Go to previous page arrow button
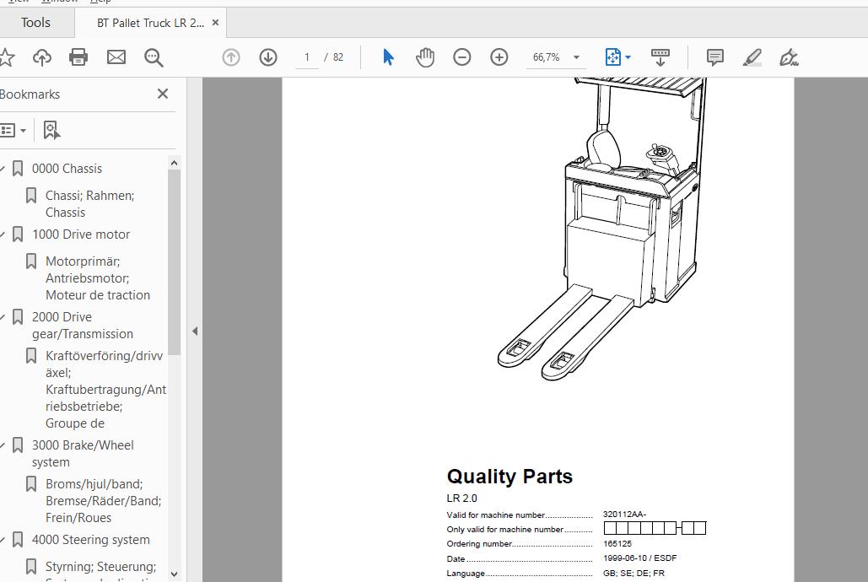 231,57
